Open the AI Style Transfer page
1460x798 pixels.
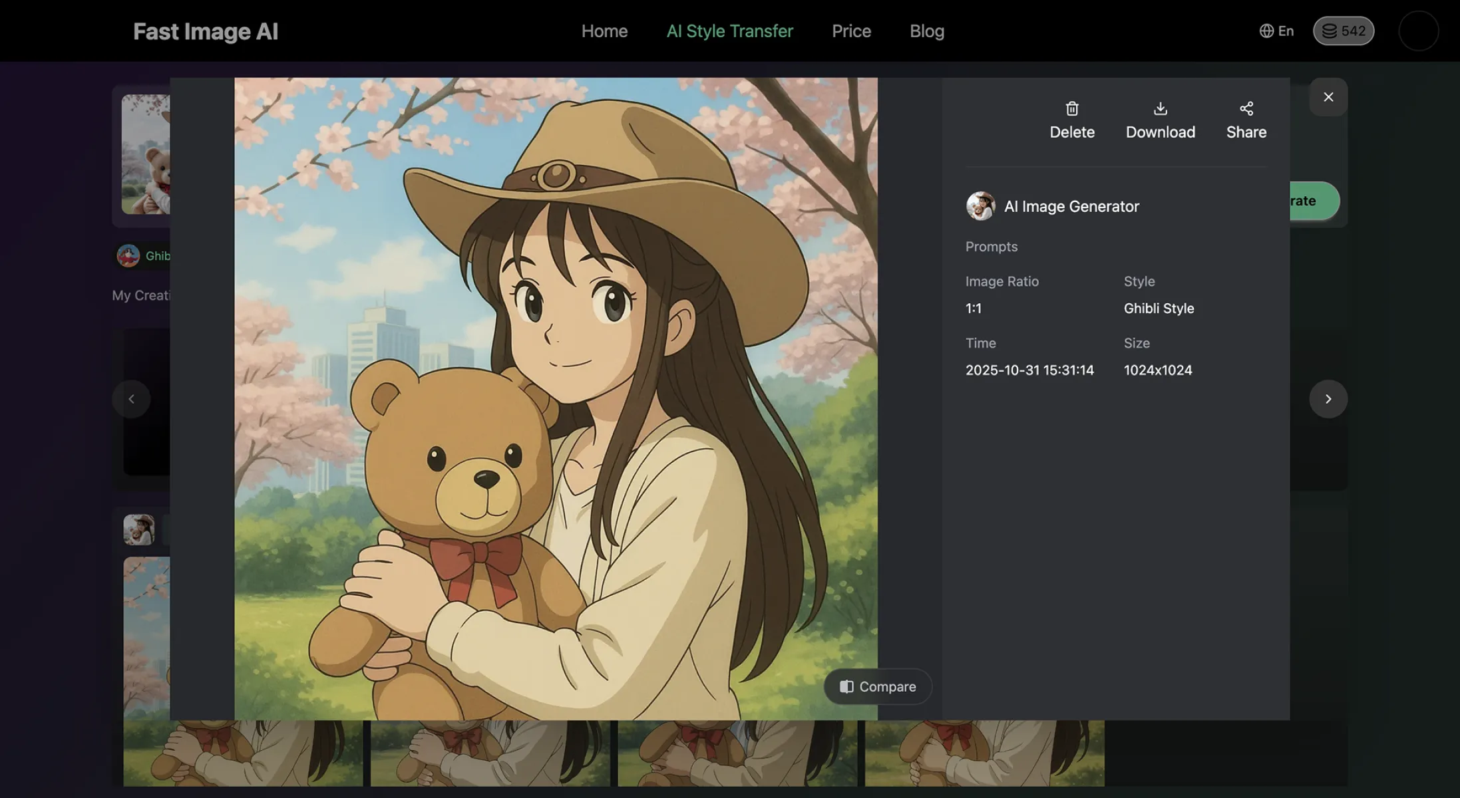click(729, 31)
